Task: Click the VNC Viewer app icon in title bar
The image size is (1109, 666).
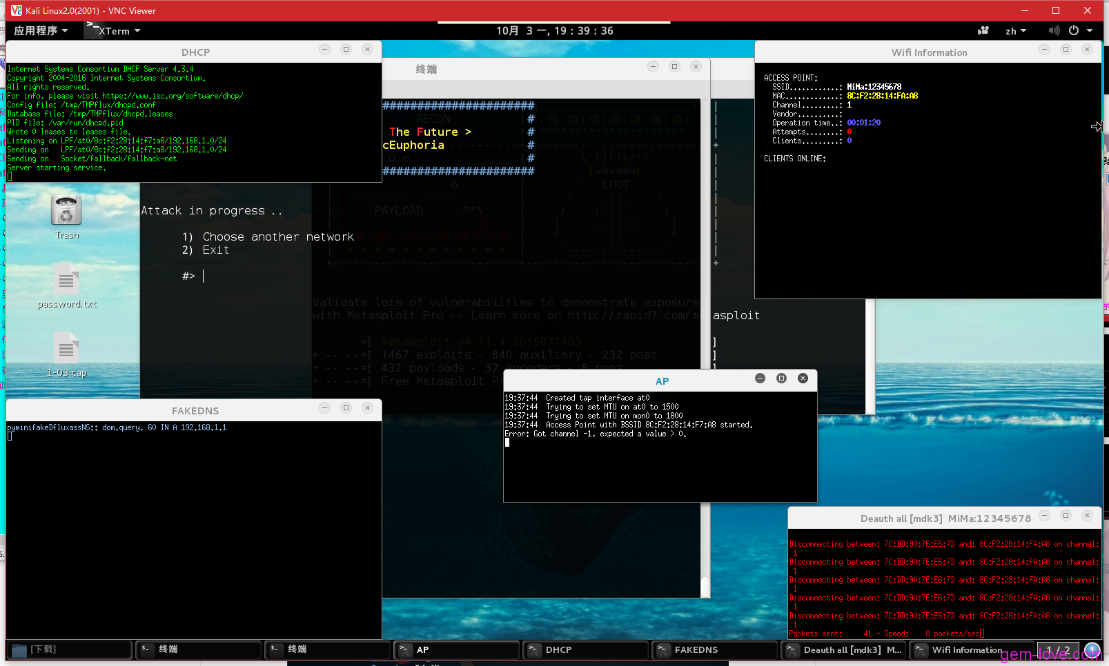Action: (17, 10)
